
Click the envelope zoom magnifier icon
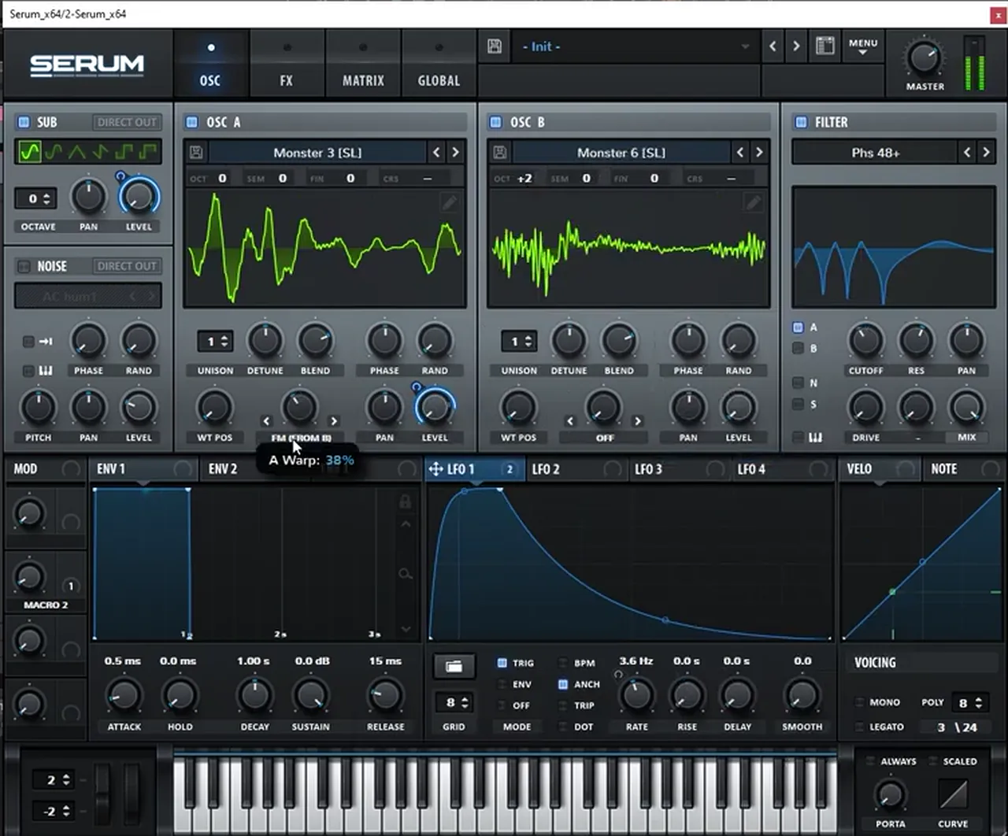[406, 574]
